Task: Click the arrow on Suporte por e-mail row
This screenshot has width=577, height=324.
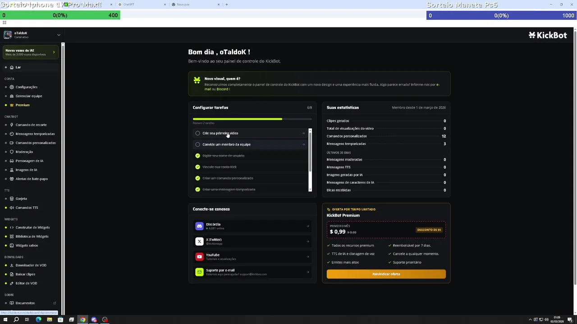Action: point(308,272)
